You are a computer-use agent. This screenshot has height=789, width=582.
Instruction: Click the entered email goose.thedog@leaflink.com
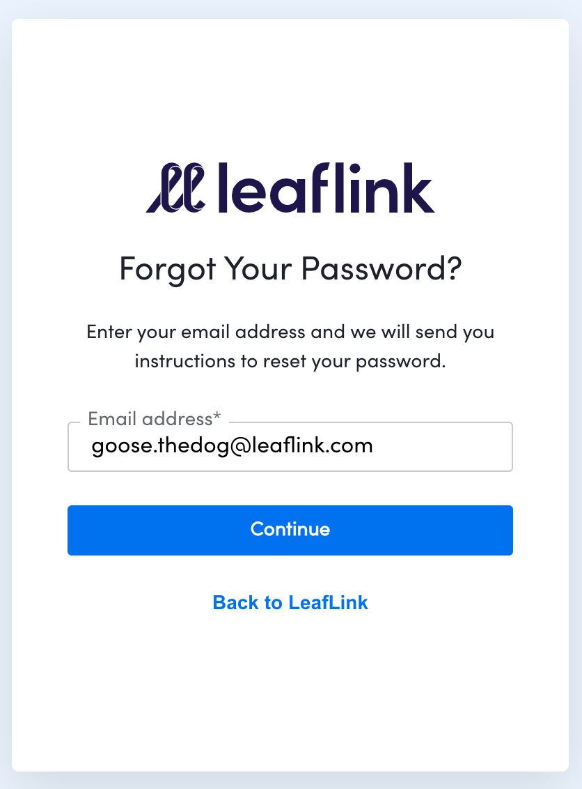233,446
